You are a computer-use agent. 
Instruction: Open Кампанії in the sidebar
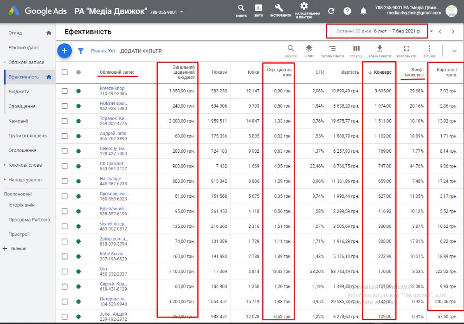pyautogui.click(x=19, y=121)
